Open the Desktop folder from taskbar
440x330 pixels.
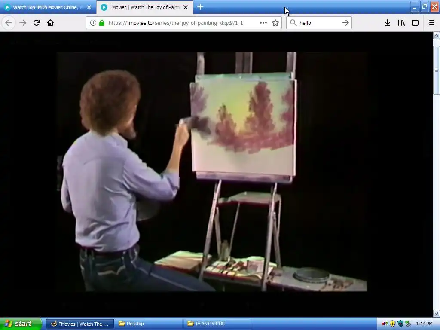[x=149, y=324]
